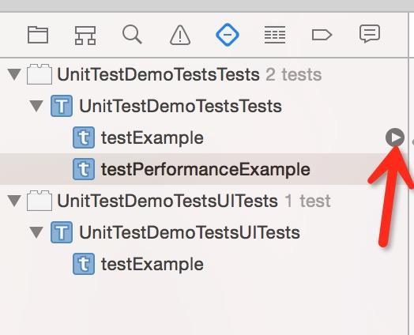Switch to the Symbol navigator hierarchy icon
This screenshot has height=335, width=414.
pos(85,35)
